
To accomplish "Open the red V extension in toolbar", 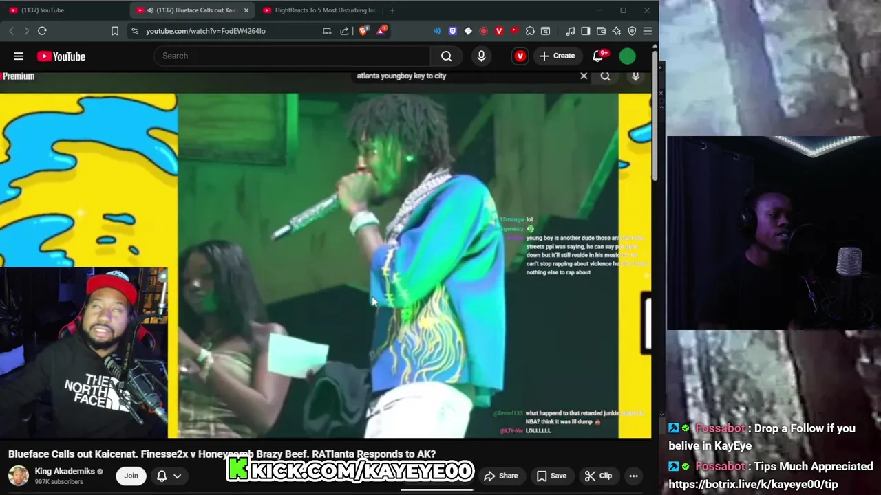I will click(499, 31).
